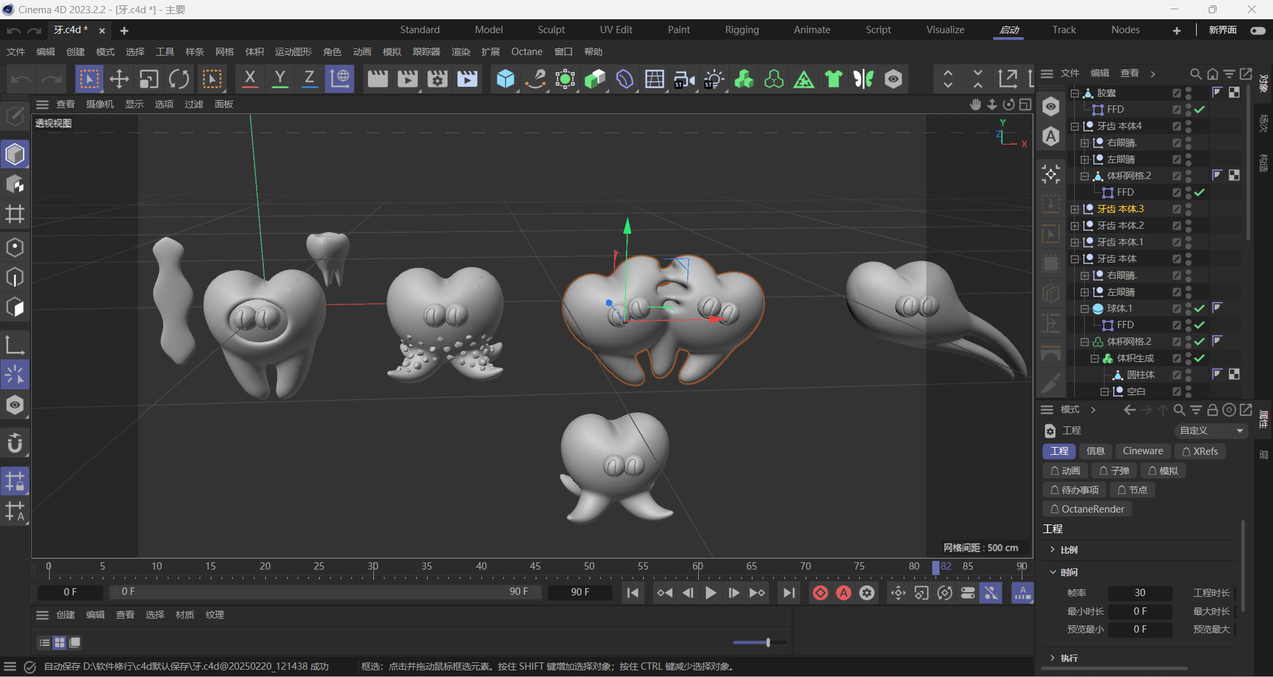The width and height of the screenshot is (1273, 677).
Task: Play the animation forward
Action: pos(711,593)
